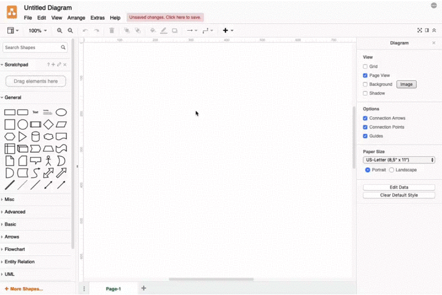The width and height of the screenshot is (442, 295).
Task: Click the Scratchpad edit pencil icon
Action: [x=59, y=65]
